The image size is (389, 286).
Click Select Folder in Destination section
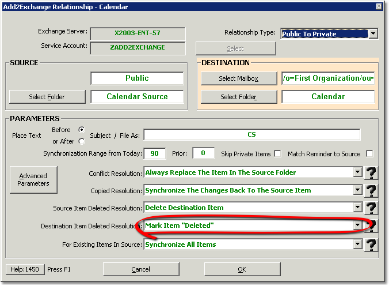click(x=239, y=97)
